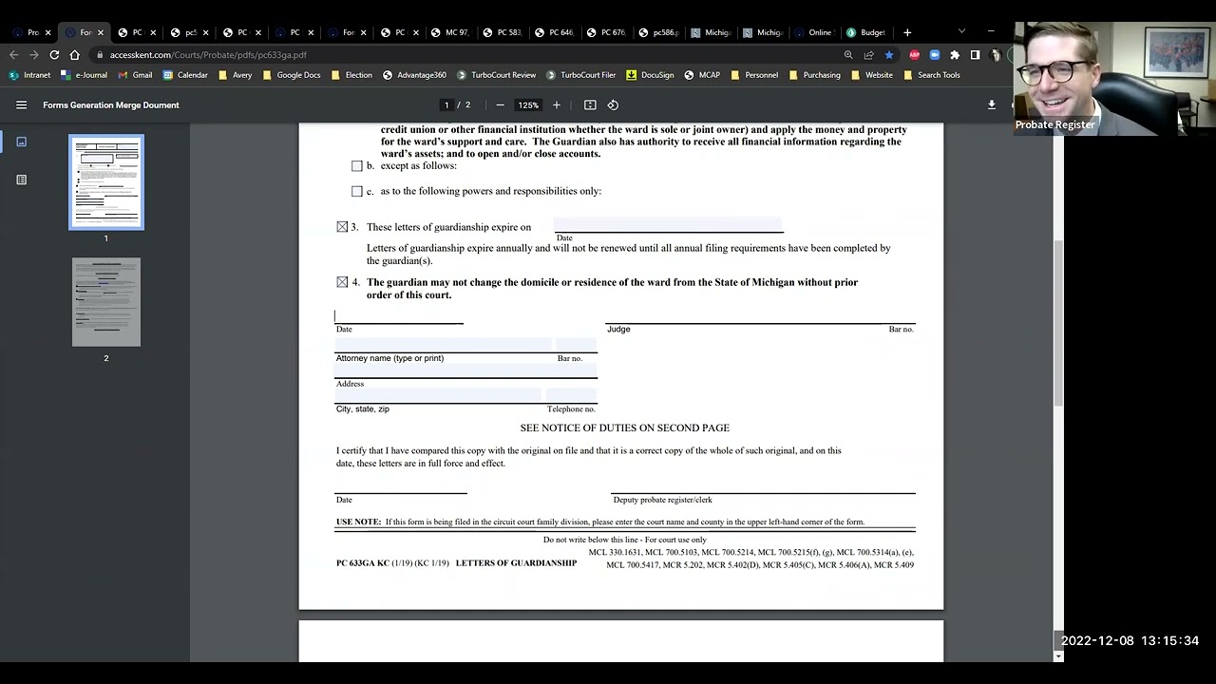Toggle the browser side panel
The width and height of the screenshot is (1216, 684).
[x=975, y=55]
